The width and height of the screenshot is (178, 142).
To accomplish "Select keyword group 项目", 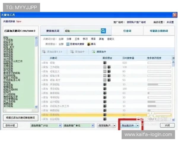I will [93, 39].
